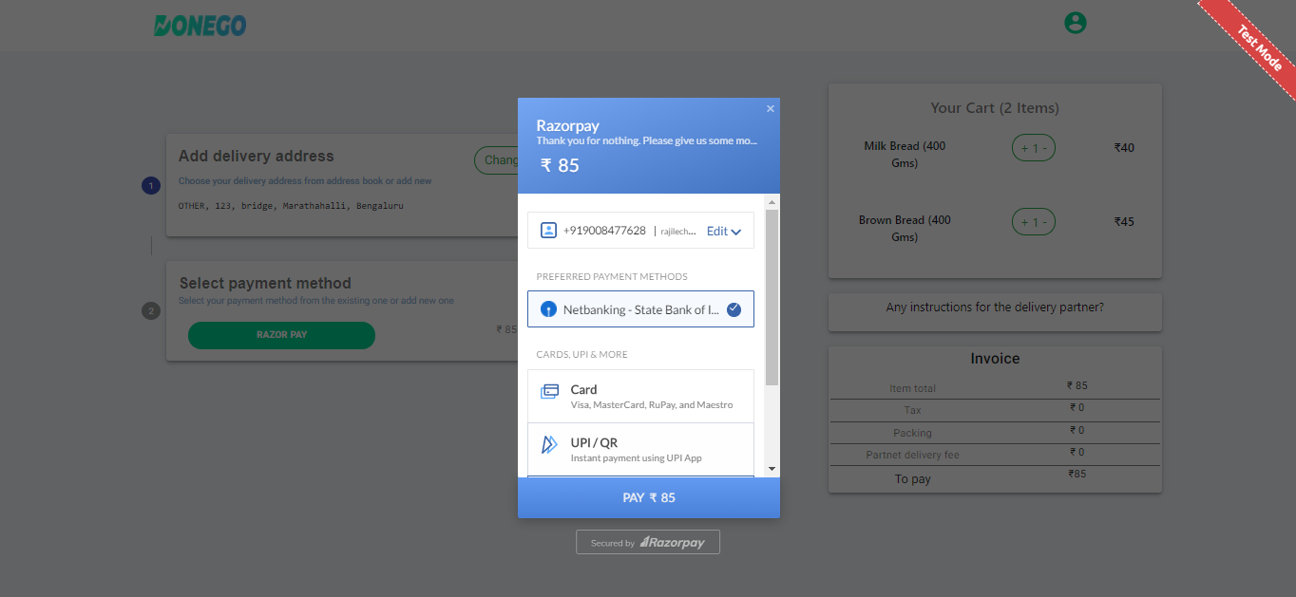The height and width of the screenshot is (597, 1296).
Task: Click Razorpay scrollbar up arrow
Action: tap(772, 202)
